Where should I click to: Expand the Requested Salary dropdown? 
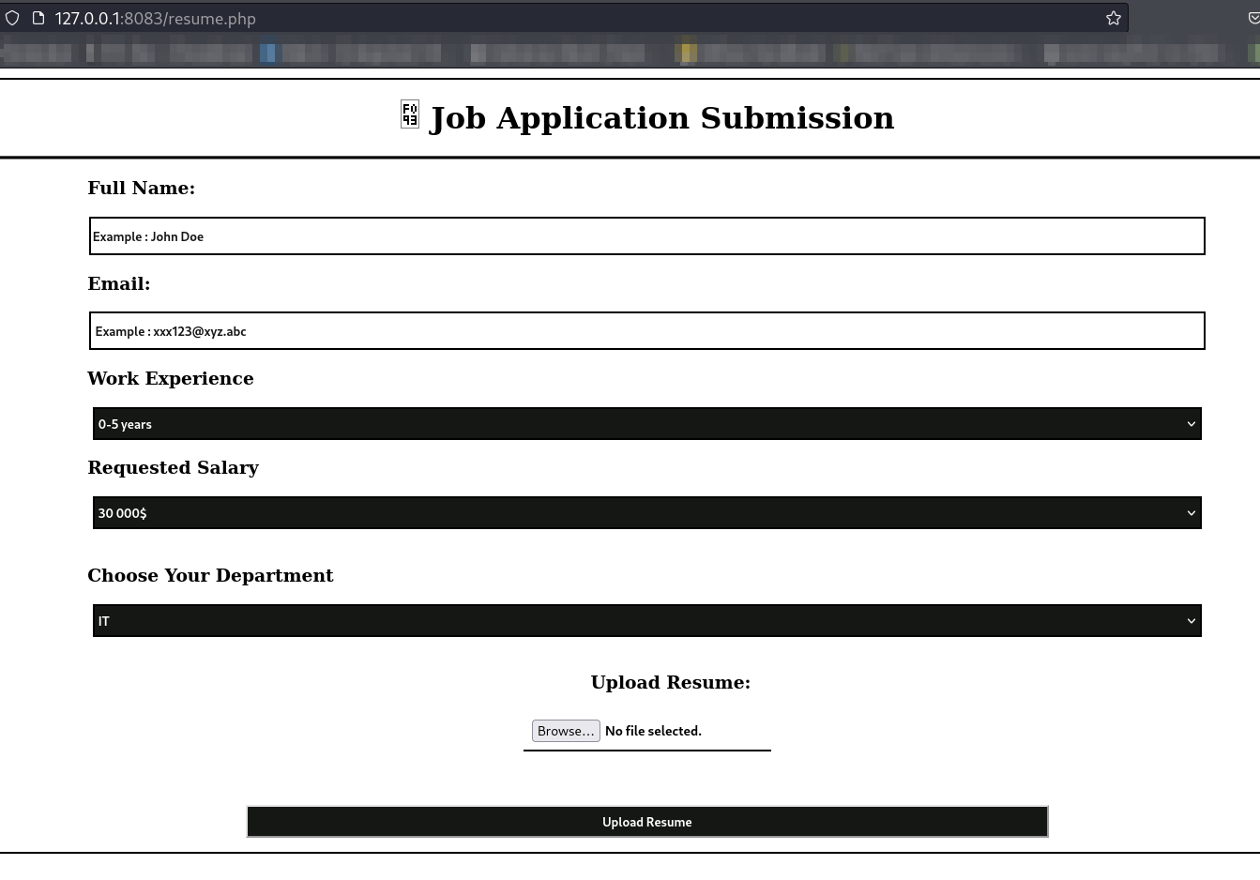click(646, 513)
